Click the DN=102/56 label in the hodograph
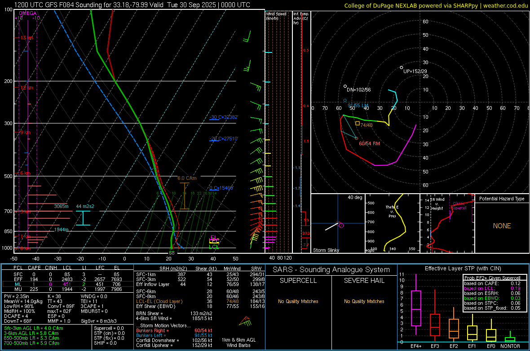This screenshot has height=351, width=530. coord(358,90)
